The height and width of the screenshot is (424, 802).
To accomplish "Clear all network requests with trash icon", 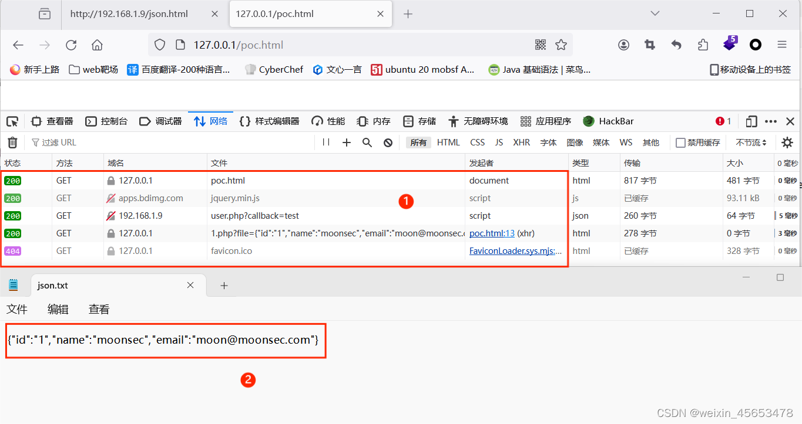I will coord(12,142).
